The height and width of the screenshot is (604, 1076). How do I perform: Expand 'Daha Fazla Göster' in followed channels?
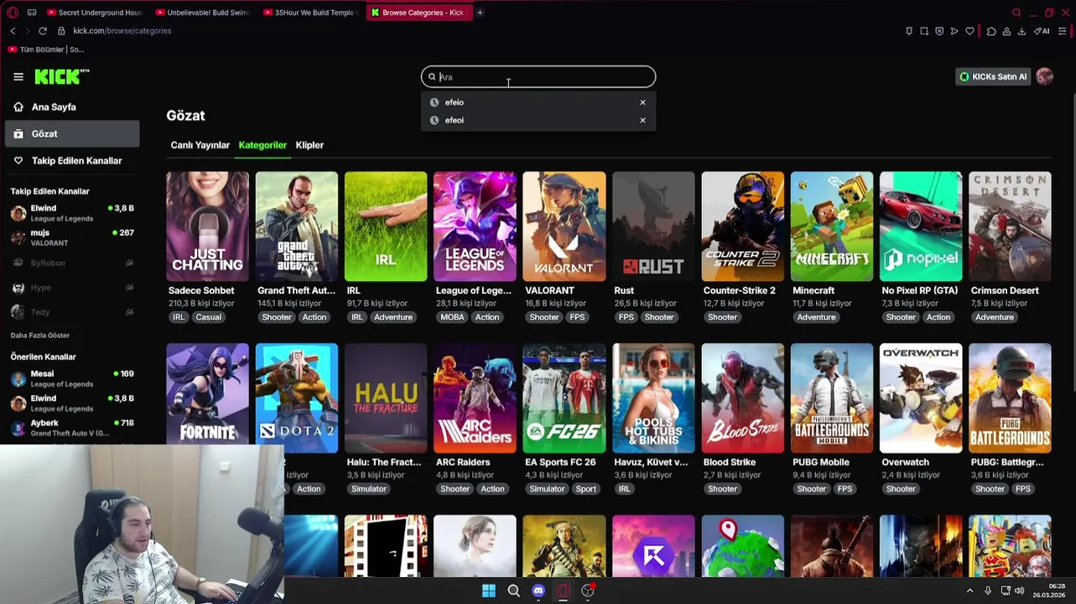(40, 336)
